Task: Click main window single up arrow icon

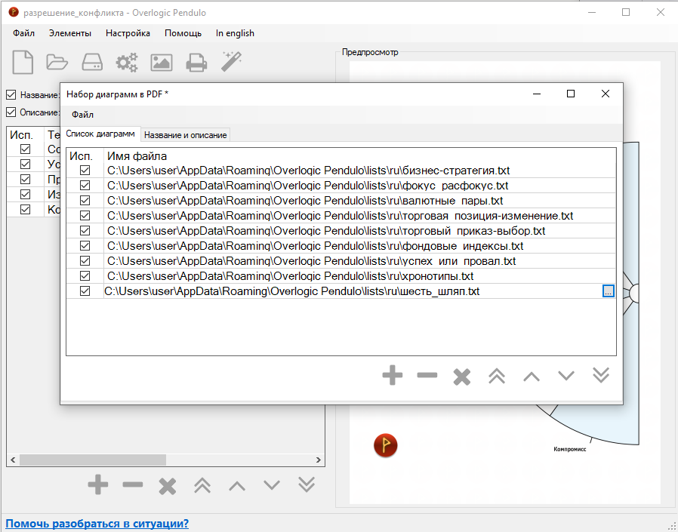Action: (237, 486)
